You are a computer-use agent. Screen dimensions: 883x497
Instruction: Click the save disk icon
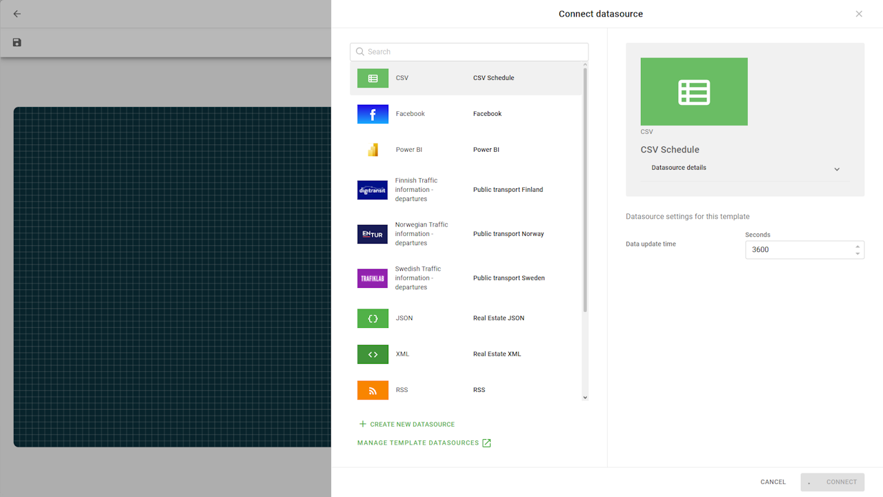(x=17, y=43)
